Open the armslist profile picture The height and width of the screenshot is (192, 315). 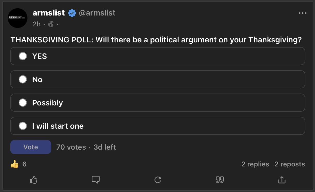click(18, 18)
